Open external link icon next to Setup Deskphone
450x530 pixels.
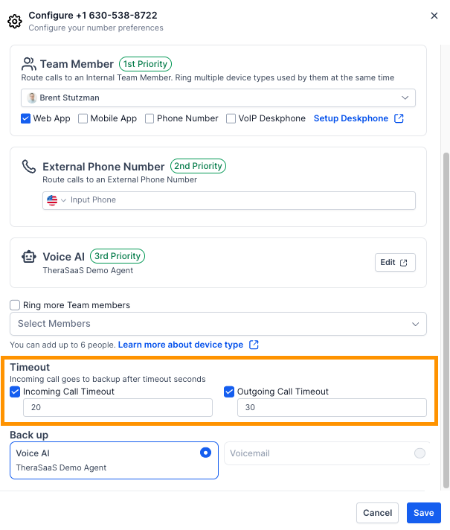tap(399, 118)
